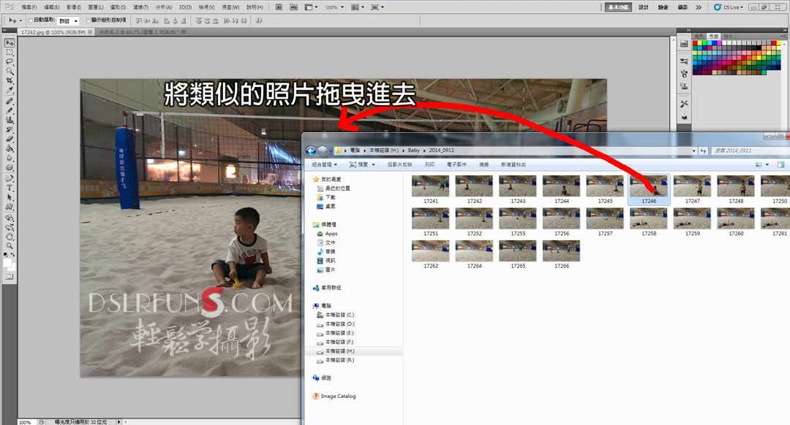The image size is (790, 425).
Task: Expand the CS Live dropdown
Action: 732,7
